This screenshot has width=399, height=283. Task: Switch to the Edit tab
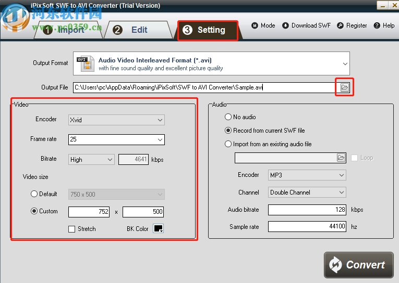click(x=138, y=30)
